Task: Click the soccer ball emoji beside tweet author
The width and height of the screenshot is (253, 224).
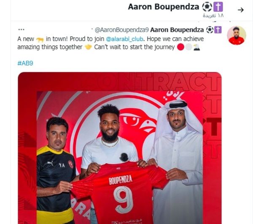Action: click(210, 30)
